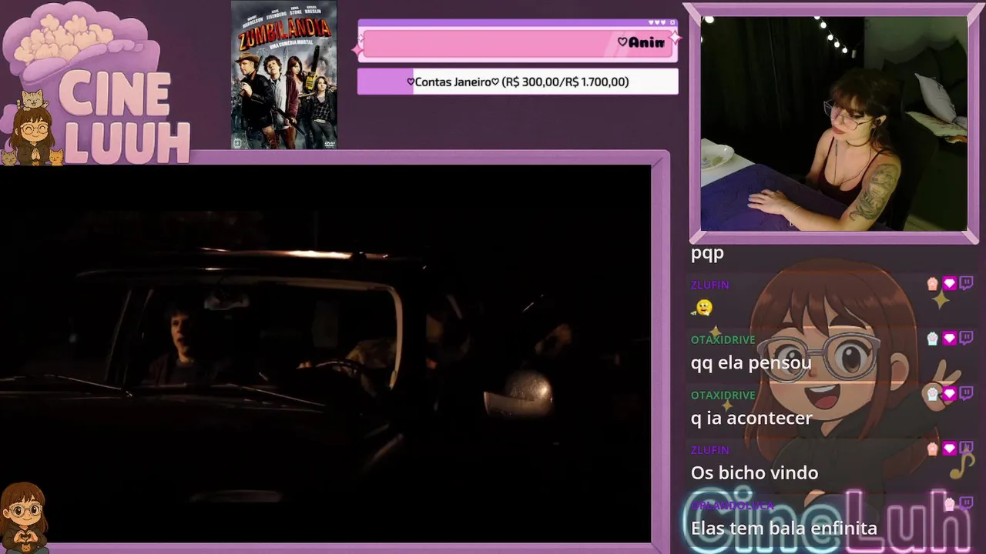Click the chat message 'Os bicho vindo'

pos(754,472)
